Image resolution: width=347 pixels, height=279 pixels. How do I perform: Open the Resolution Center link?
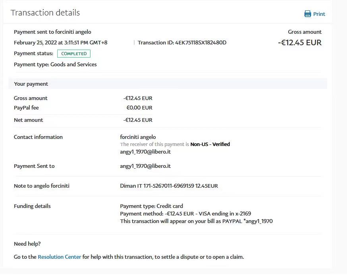pos(59,257)
